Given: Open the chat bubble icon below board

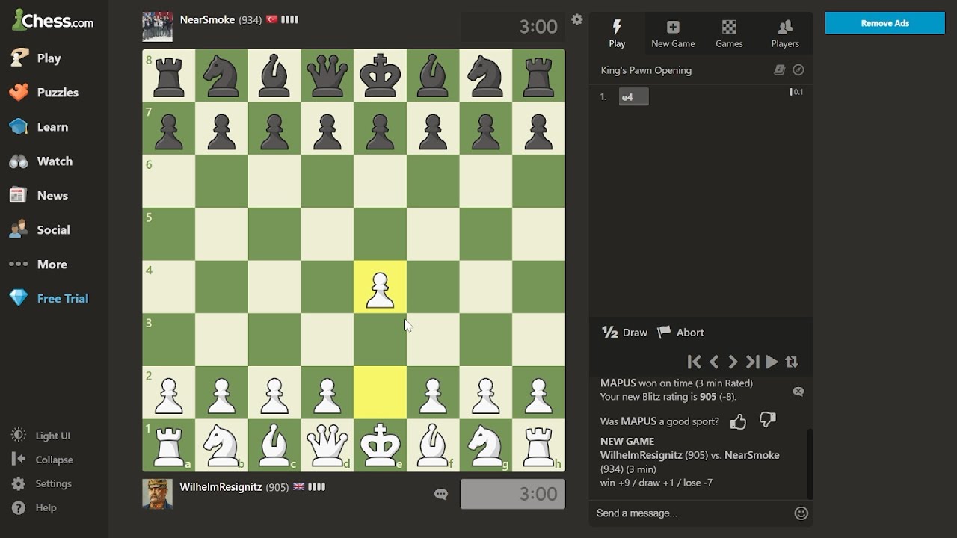Looking at the screenshot, I should click(x=440, y=494).
